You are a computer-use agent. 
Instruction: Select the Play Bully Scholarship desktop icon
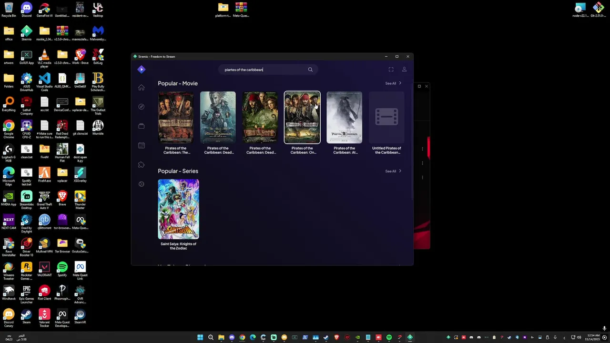coord(98,82)
